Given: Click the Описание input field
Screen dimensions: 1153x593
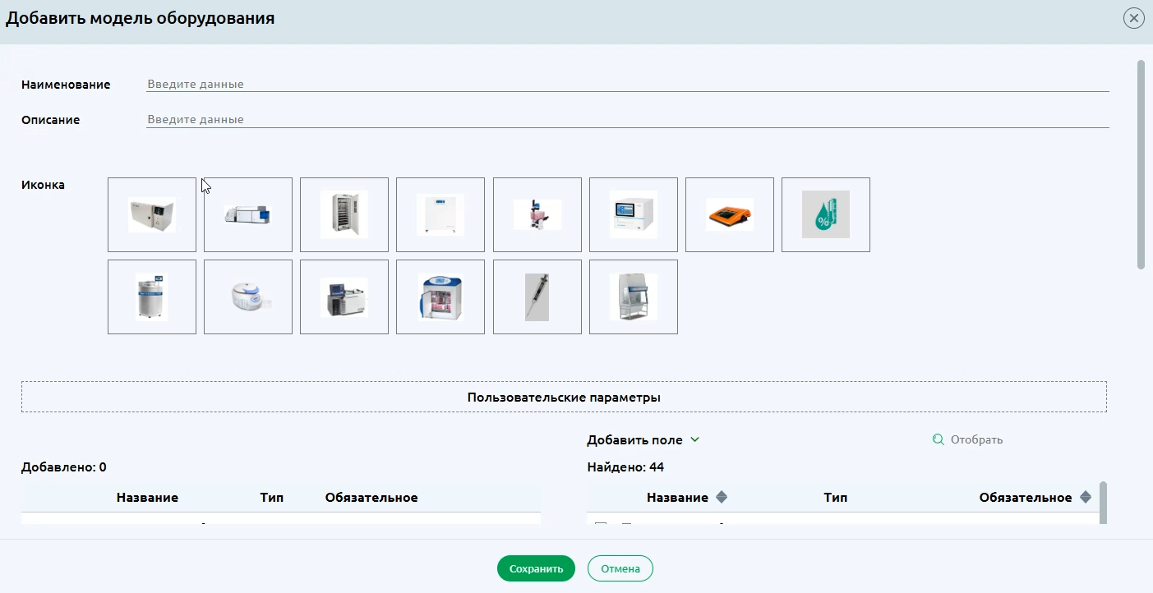Looking at the screenshot, I should [628, 119].
